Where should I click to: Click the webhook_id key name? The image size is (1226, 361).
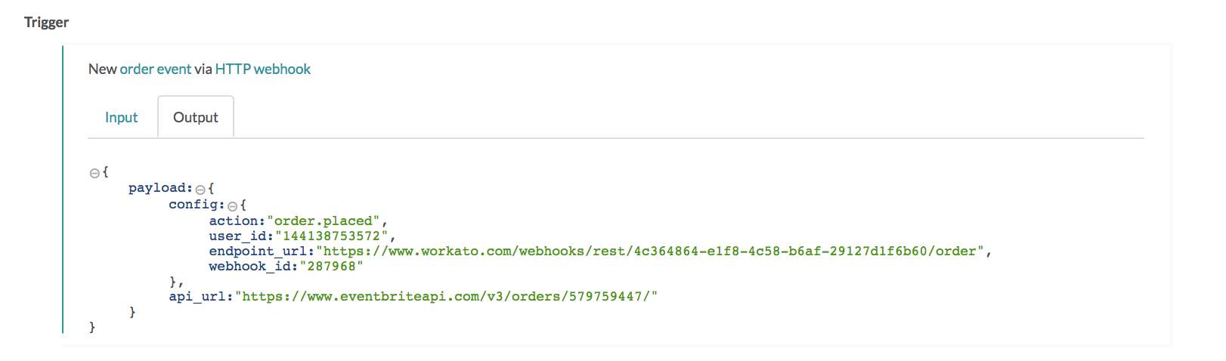pos(250,266)
